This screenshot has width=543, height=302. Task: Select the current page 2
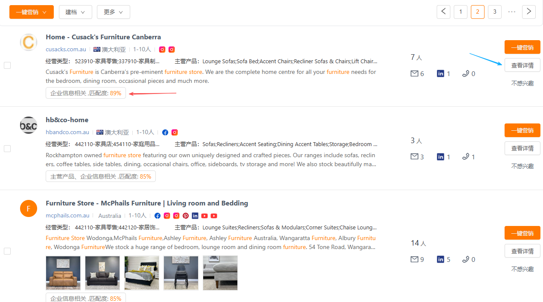(478, 12)
